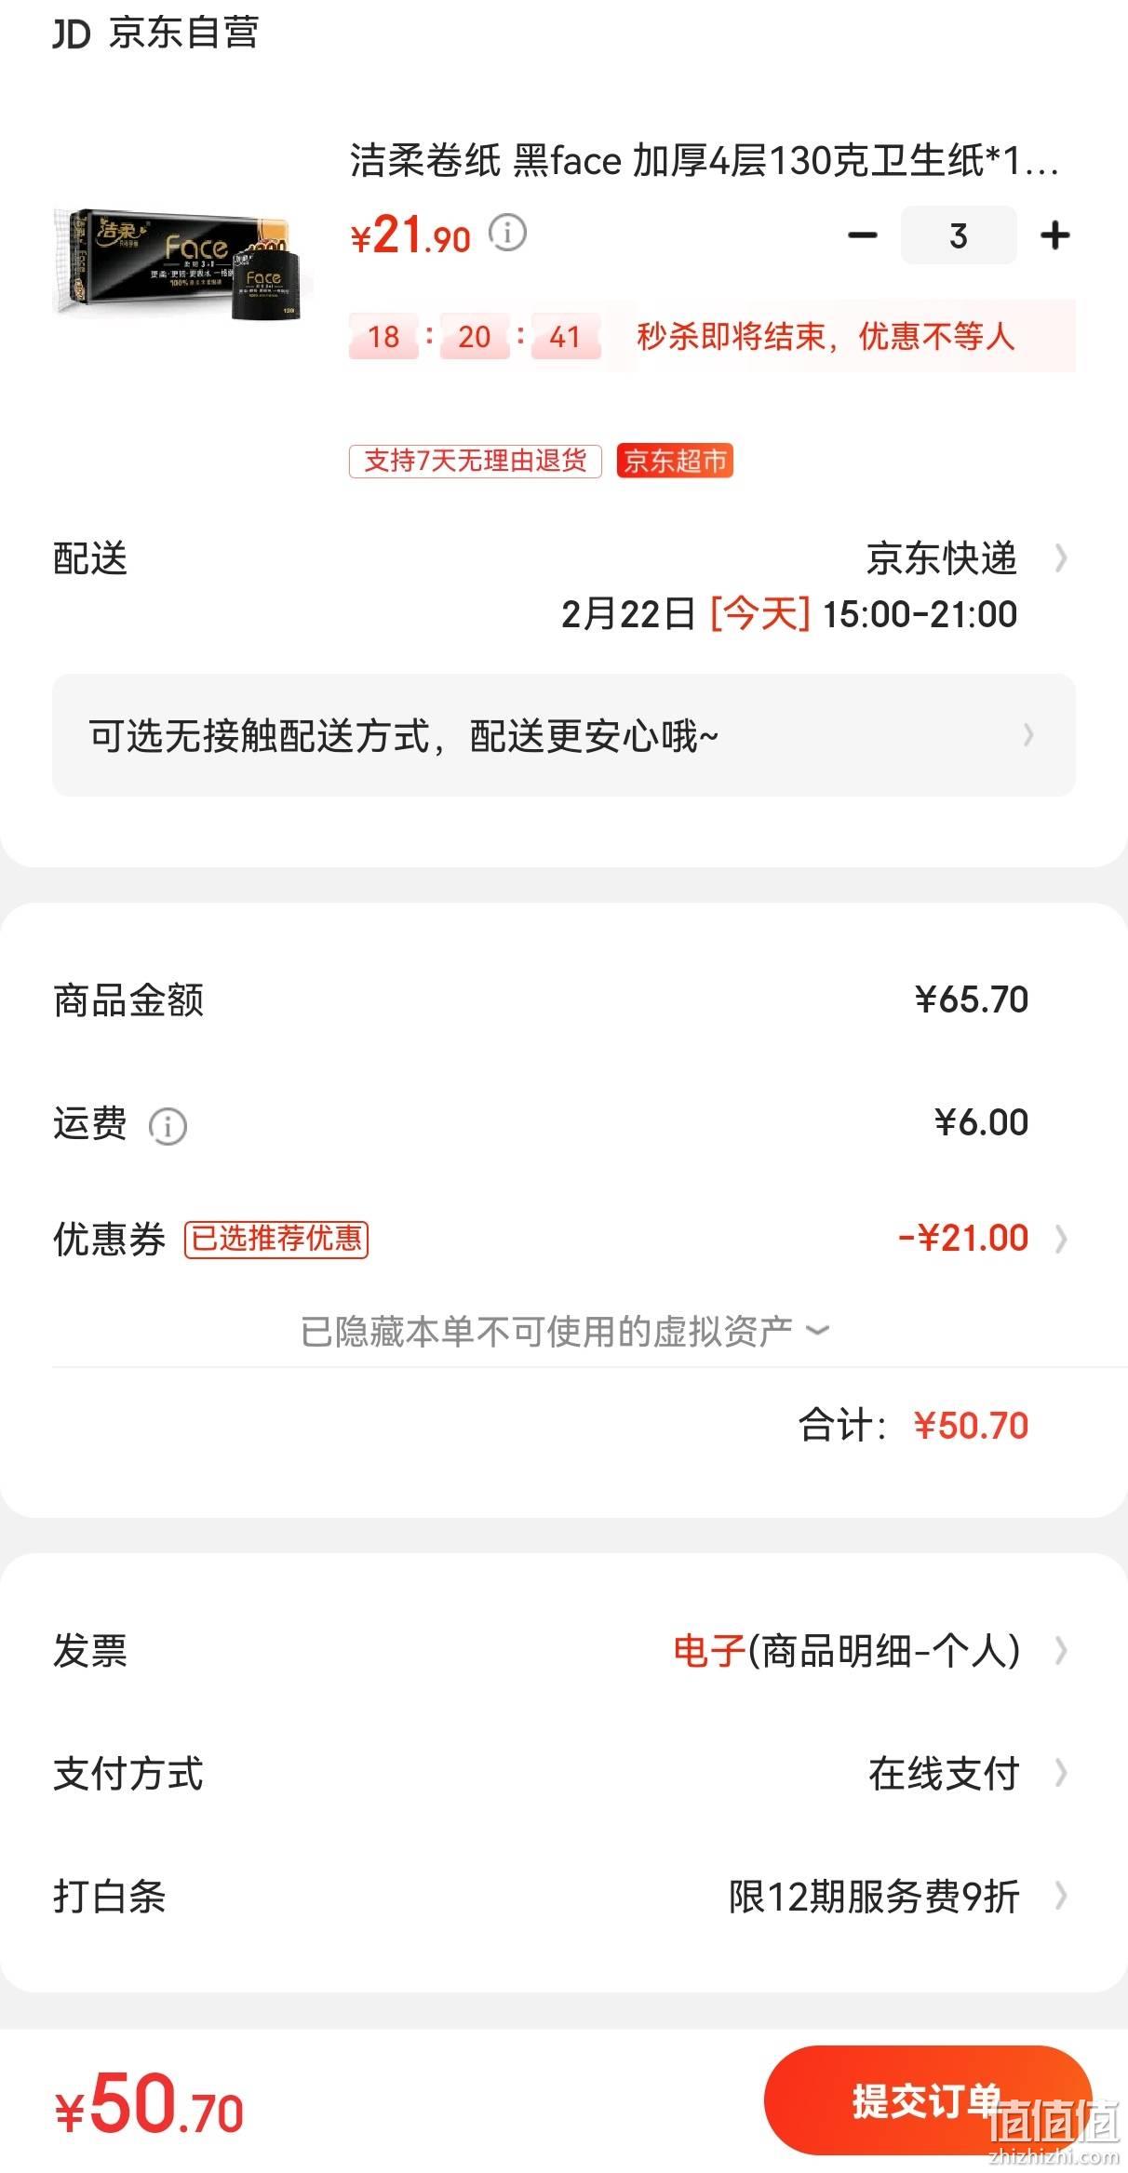This screenshot has height=2173, width=1128.
Task: Tap the minus quantity button
Action: (863, 235)
